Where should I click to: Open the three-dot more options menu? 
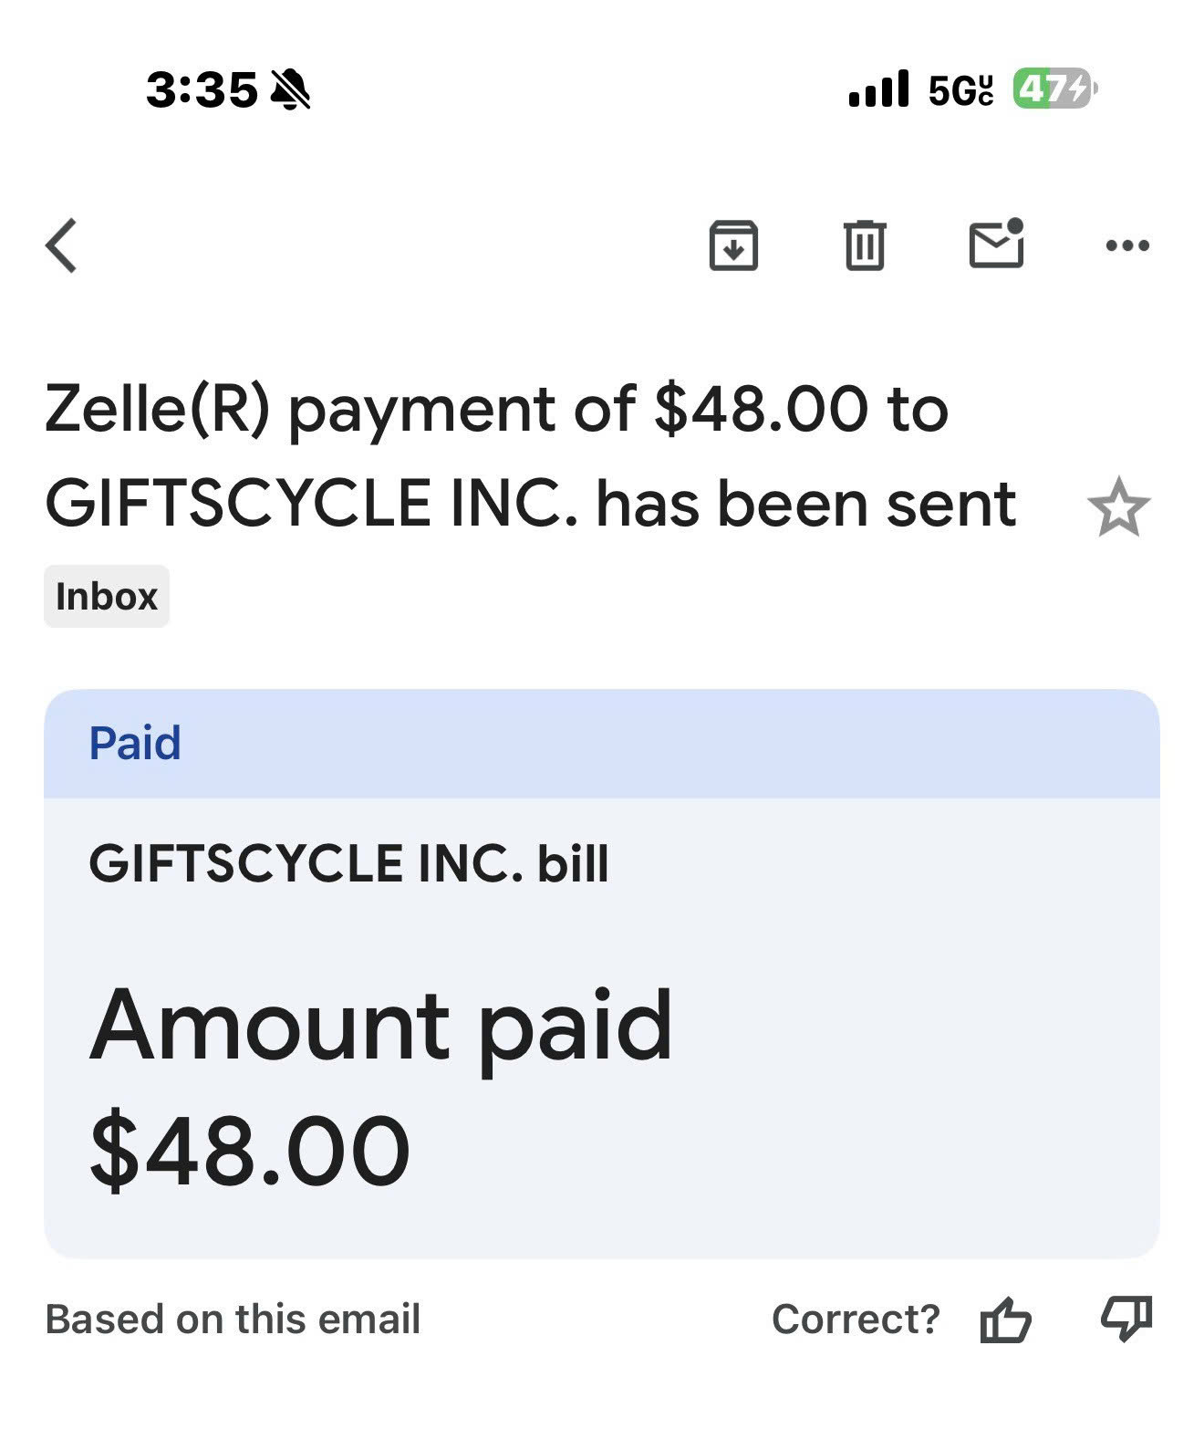(x=1127, y=245)
